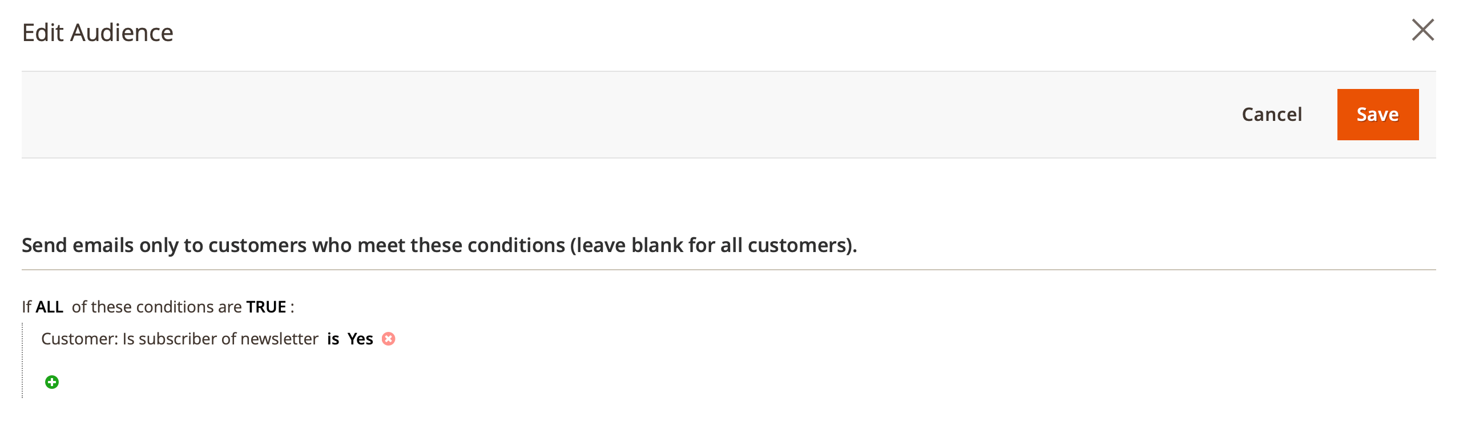Remove the newsletter subscriber condition
This screenshot has height=422, width=1459.
click(389, 339)
